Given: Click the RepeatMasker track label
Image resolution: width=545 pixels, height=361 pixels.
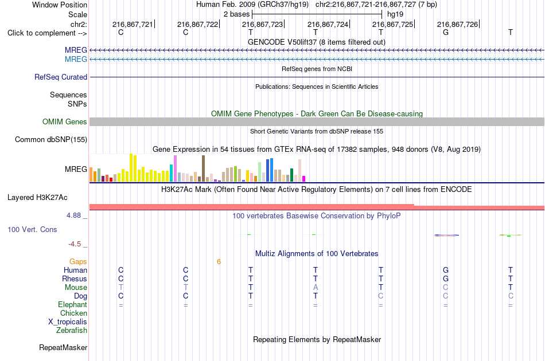Looking at the screenshot, I should 63,347.
